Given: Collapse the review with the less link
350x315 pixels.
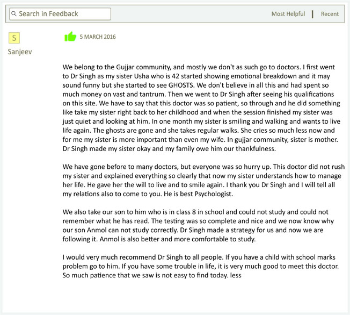Looking at the screenshot, I should coord(236,275).
